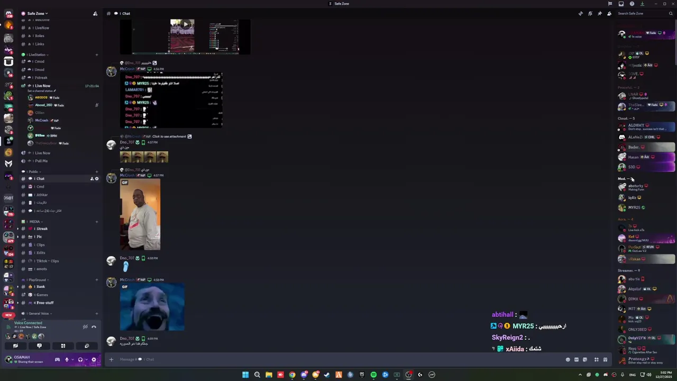This screenshot has width=677, height=381.
Task: Show pinned messages in chat
Action: [600, 13]
